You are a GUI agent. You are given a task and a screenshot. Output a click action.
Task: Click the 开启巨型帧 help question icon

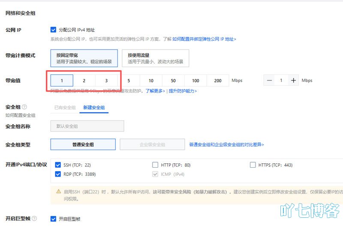[34, 219]
